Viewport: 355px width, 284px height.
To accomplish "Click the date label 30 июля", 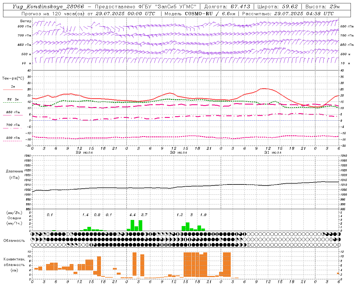I will click(179, 153).
